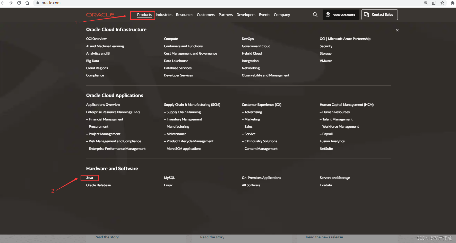Go to browser home icon

[x=27, y=3]
